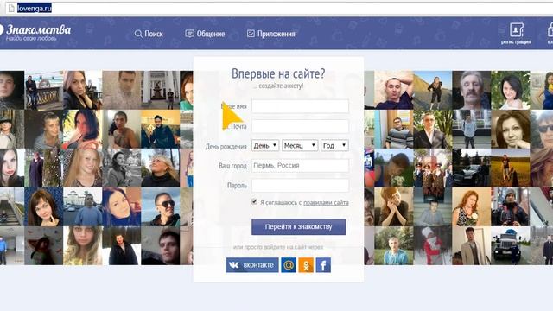553x311 pixels.
Task: Sign in with the вконтакте button
Action: point(252,265)
